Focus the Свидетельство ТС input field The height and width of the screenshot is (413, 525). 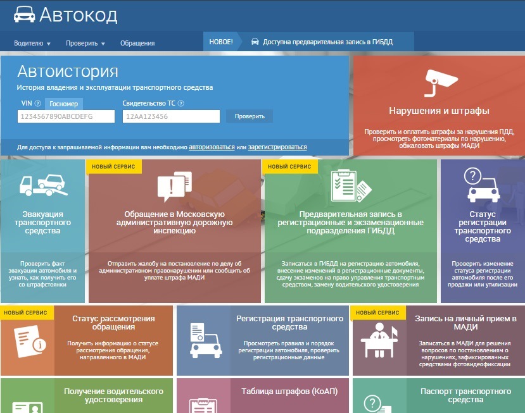[x=171, y=116]
